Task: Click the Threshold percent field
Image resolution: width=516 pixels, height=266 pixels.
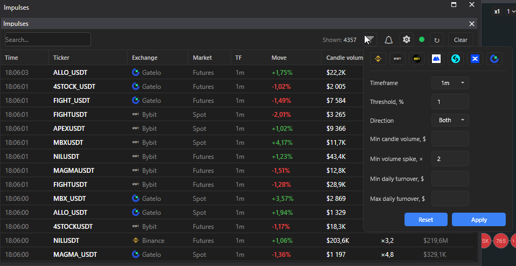Action: click(450, 102)
